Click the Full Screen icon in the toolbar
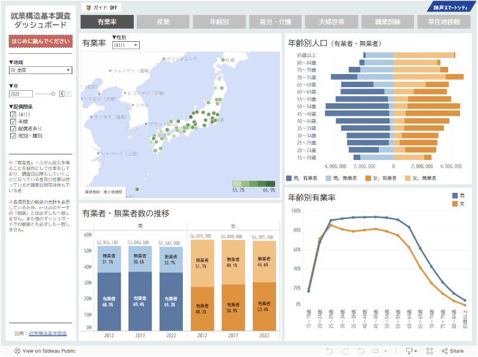 (x=428, y=351)
